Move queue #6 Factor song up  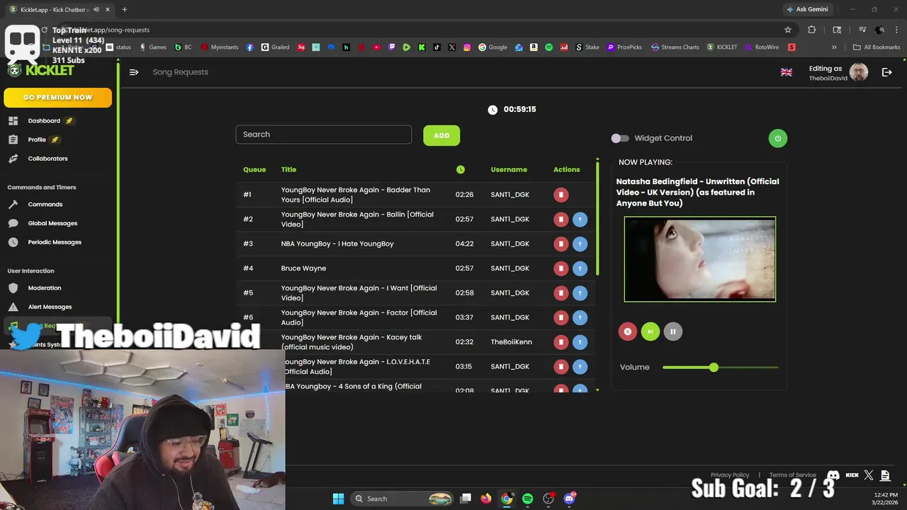[x=580, y=317]
